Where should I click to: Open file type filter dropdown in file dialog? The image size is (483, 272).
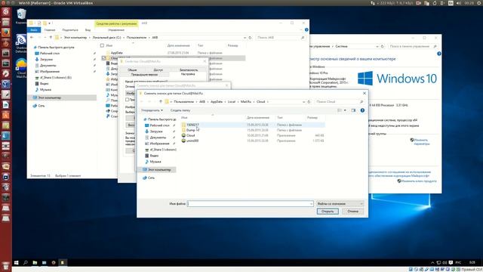pyautogui.click(x=340, y=204)
